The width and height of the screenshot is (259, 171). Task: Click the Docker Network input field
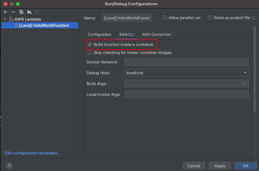pyautogui.click(x=187, y=62)
